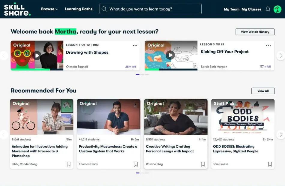Play the Kicking Off Your Project lesson
Viewport: 285px width, 186px height.
pos(170,55)
